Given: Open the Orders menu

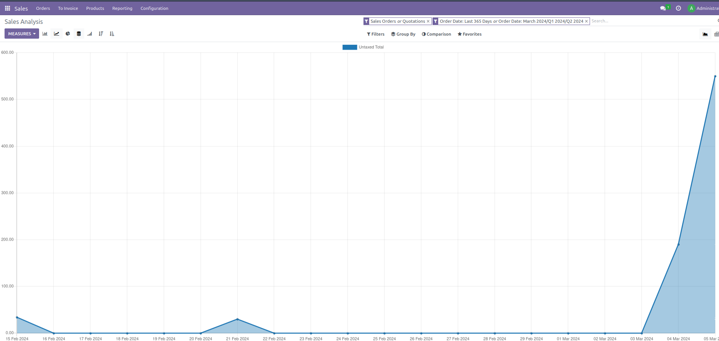Looking at the screenshot, I should point(43,8).
